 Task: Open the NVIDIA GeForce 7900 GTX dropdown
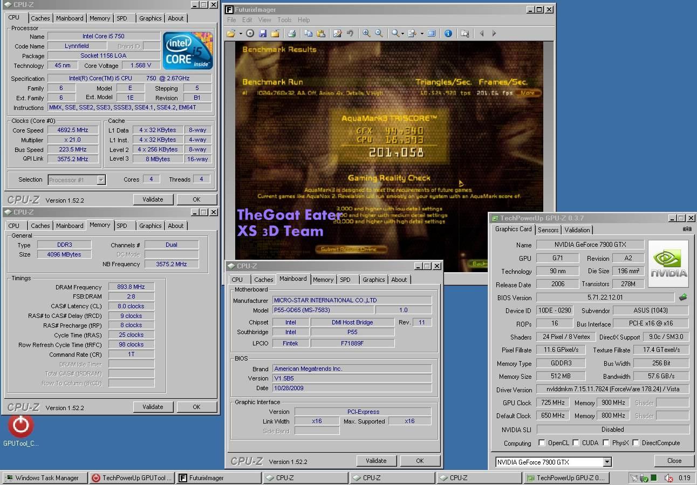coord(607,462)
